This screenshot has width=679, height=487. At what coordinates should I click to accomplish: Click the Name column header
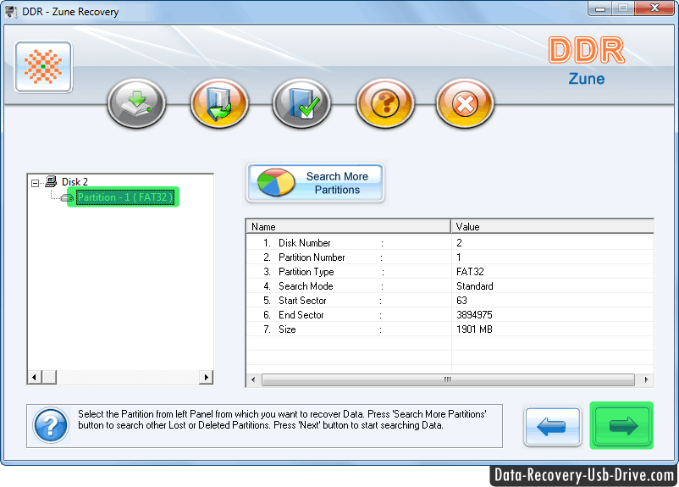(x=348, y=227)
